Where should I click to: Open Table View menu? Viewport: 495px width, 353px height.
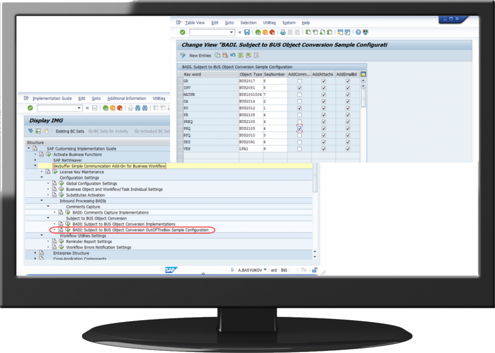pyautogui.click(x=195, y=23)
